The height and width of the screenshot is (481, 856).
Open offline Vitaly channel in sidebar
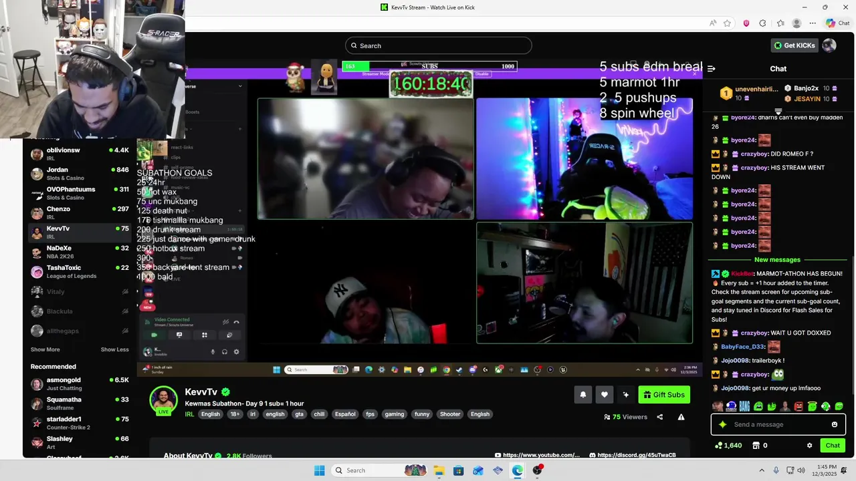click(x=80, y=292)
